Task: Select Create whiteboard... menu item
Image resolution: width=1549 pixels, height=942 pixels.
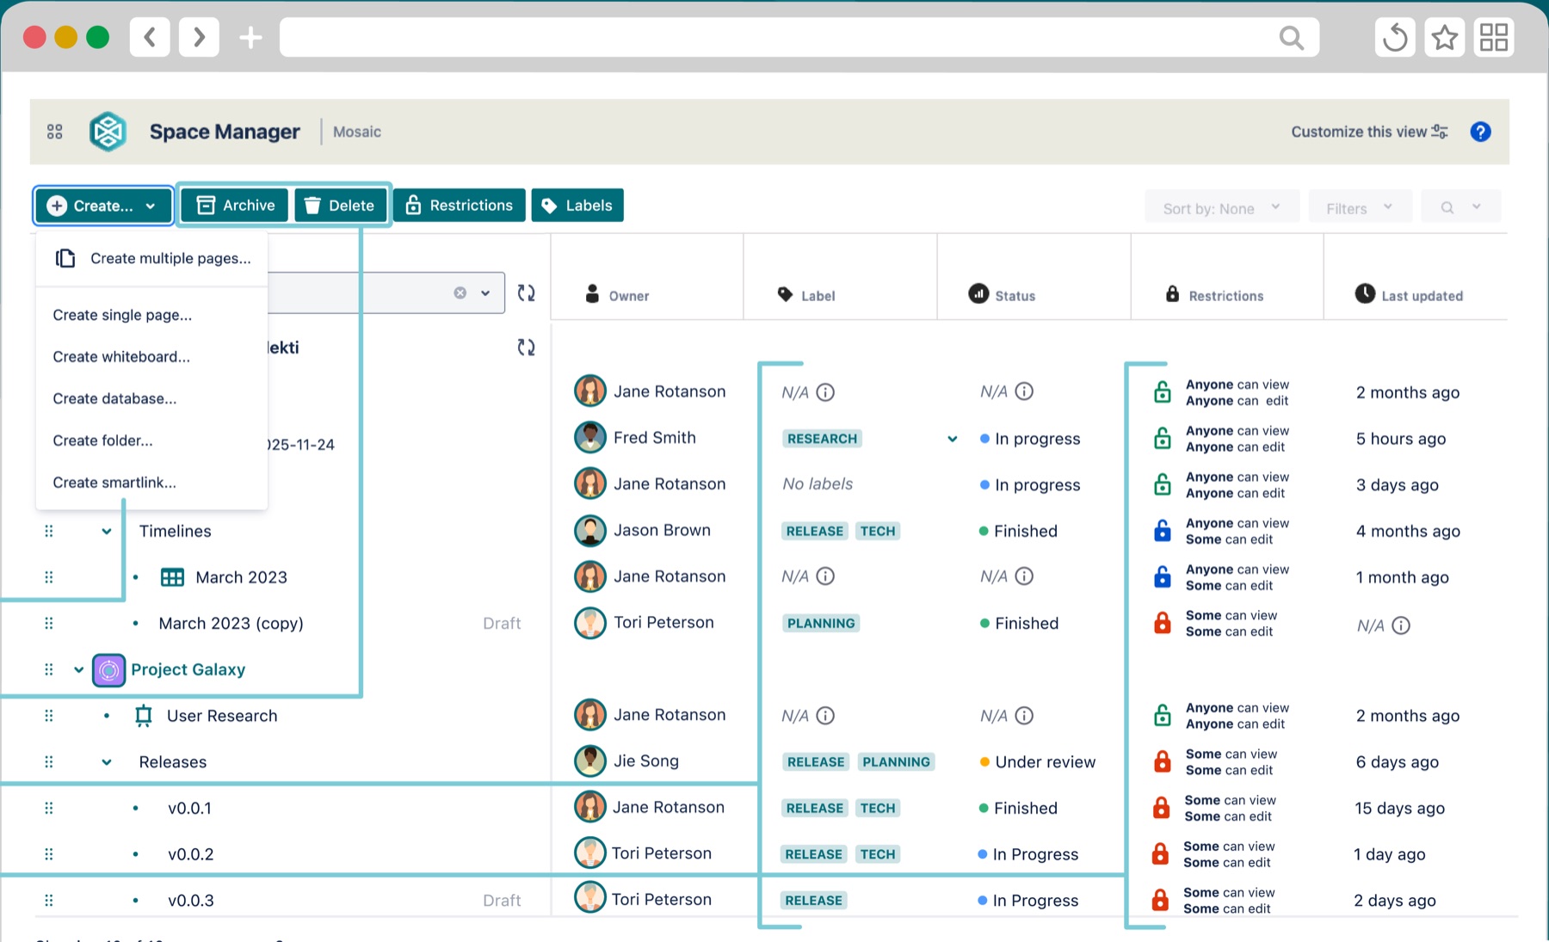Action: [x=121, y=357]
